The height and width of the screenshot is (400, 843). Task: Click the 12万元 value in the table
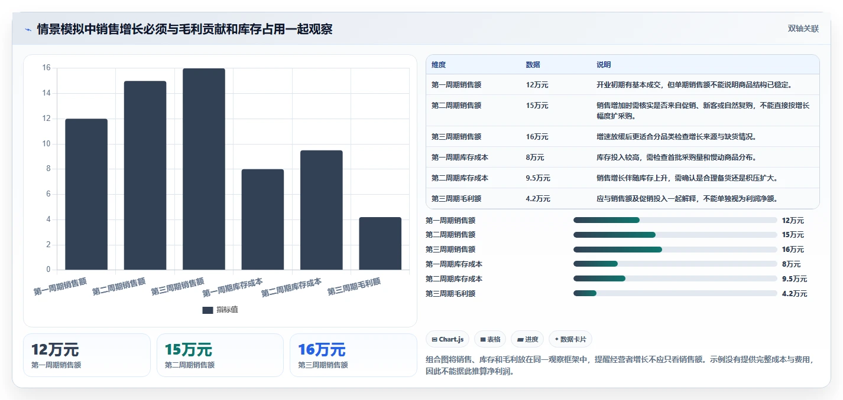coord(537,85)
